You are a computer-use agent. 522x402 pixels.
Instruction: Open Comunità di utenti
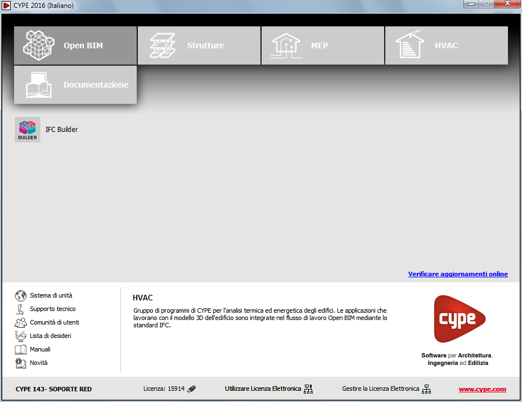click(54, 322)
